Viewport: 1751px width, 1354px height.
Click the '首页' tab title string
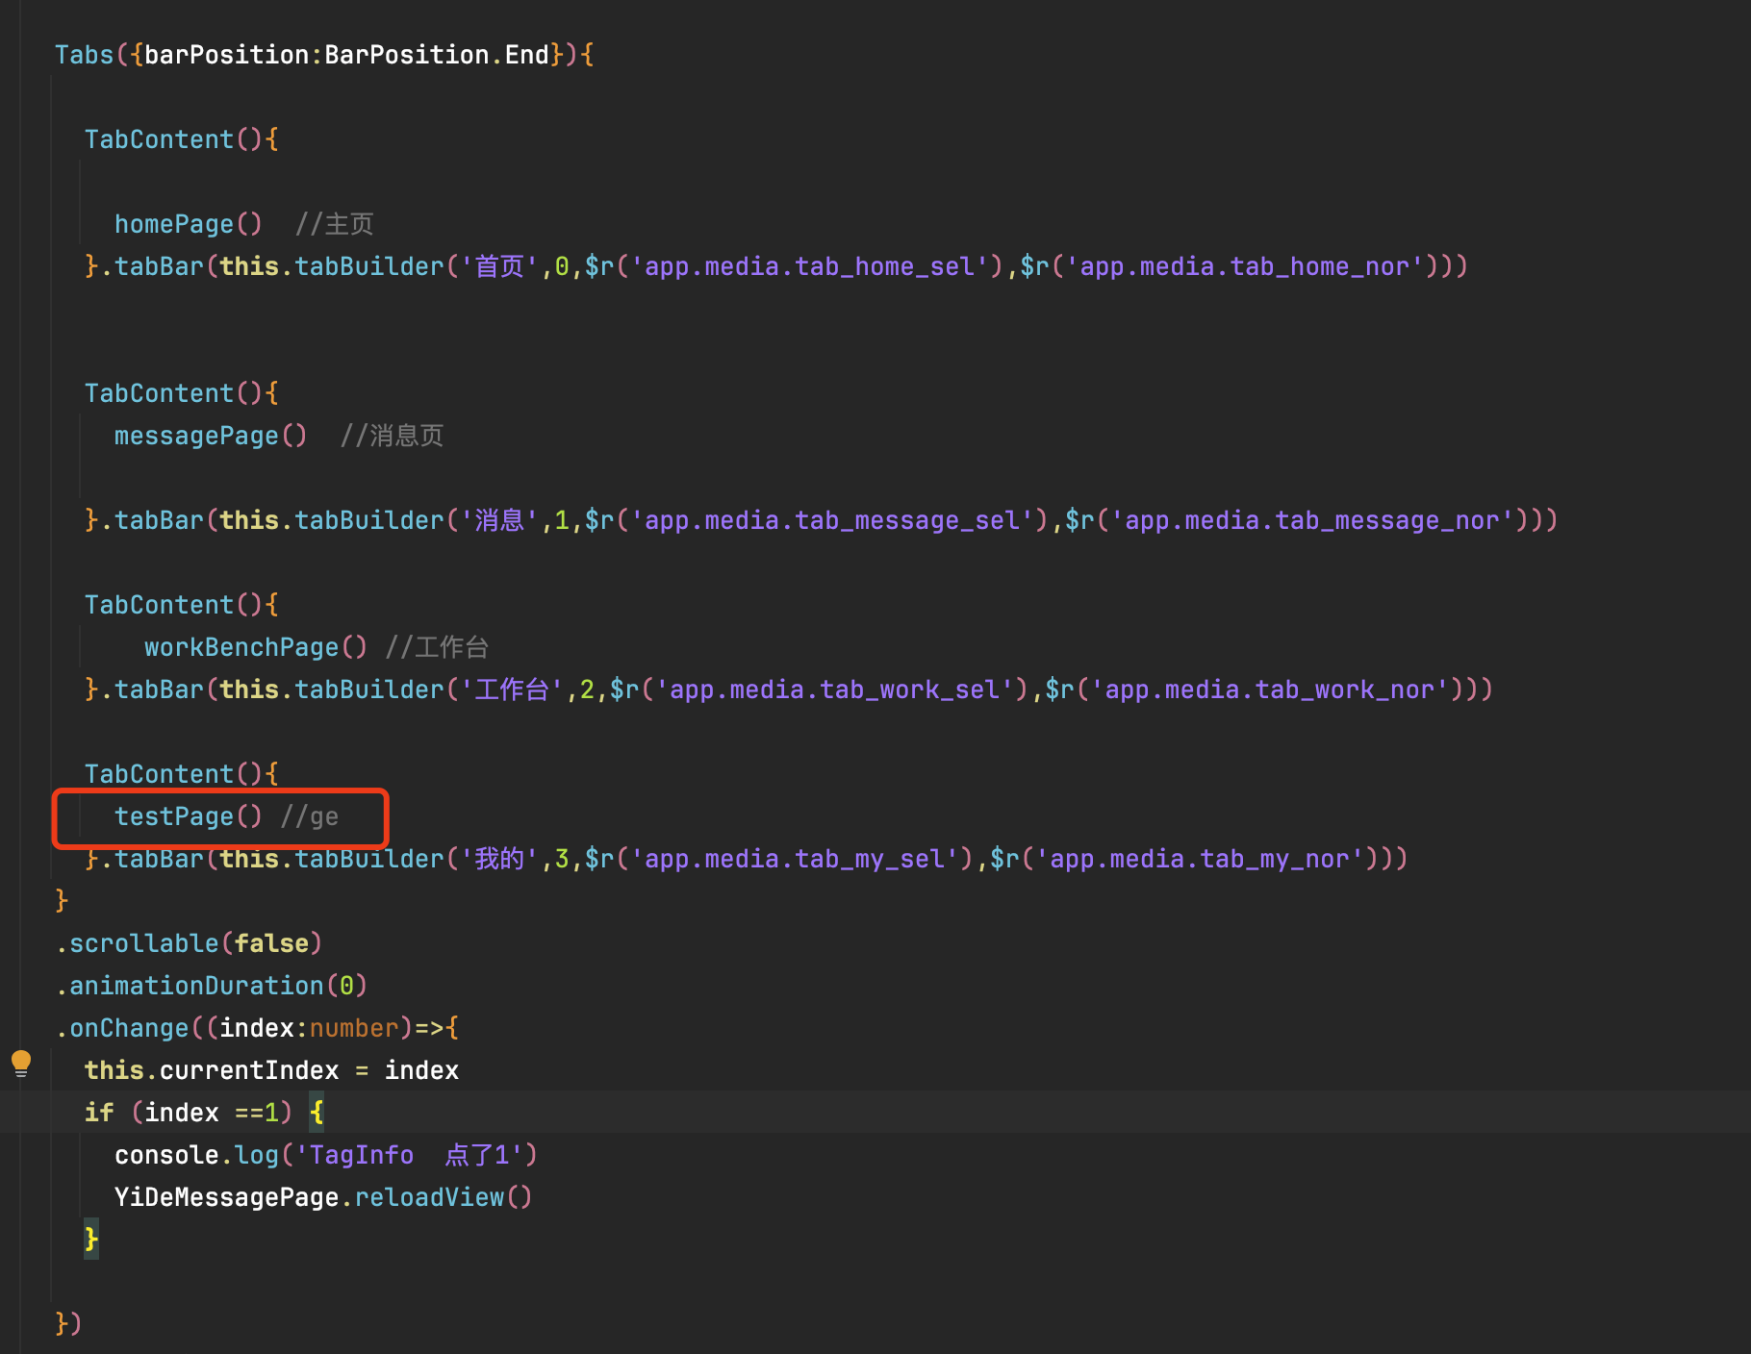coord(499,266)
